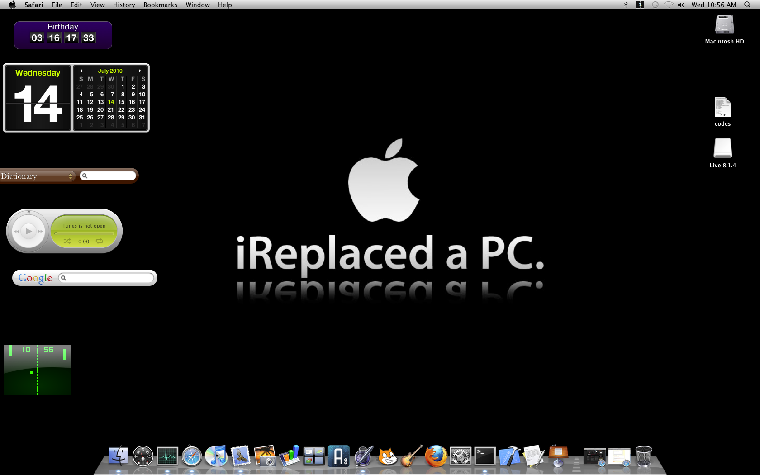Click the Safari compass icon in Dock
This screenshot has height=475, width=760.
[192, 456]
